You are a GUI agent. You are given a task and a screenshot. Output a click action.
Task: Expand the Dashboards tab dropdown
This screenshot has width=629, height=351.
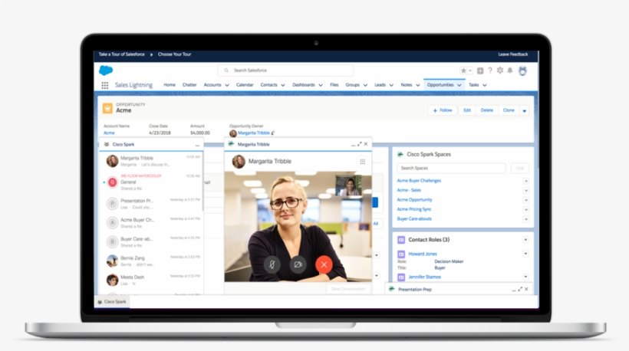[x=321, y=85]
